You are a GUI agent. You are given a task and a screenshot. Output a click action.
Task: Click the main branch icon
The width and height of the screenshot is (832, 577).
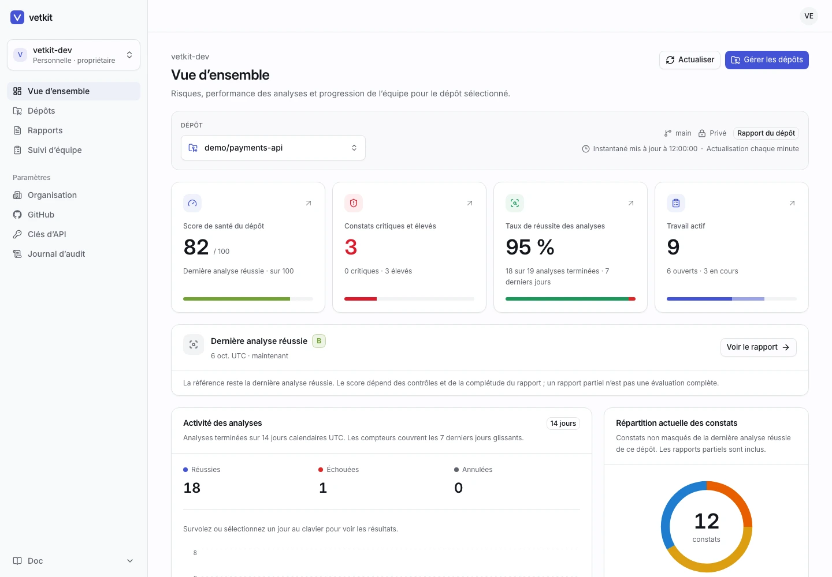[x=668, y=133]
